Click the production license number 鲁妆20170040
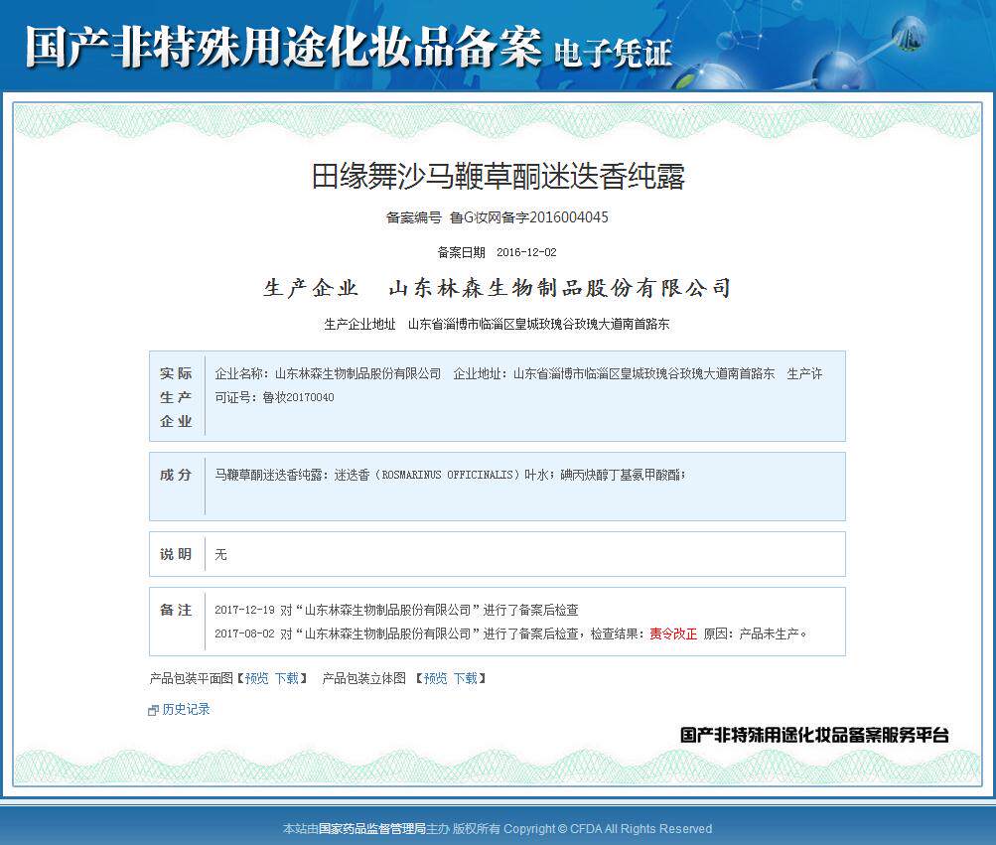The height and width of the screenshot is (845, 996). [298, 397]
